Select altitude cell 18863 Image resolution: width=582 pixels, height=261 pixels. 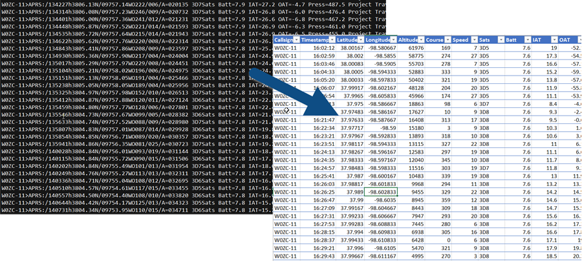pos(411,104)
